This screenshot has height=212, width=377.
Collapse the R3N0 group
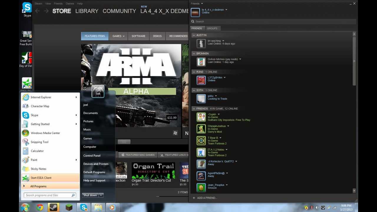click(x=194, y=72)
